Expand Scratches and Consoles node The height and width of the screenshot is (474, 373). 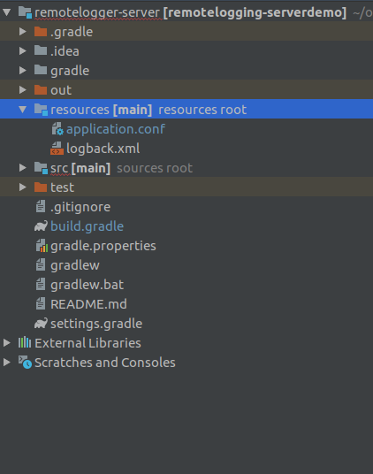pos(7,363)
